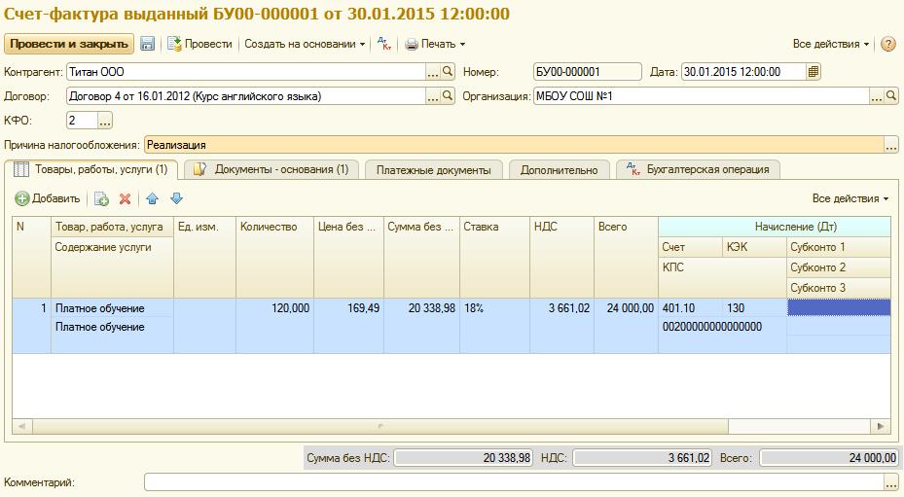Open the Контрагент magnifier lookup icon
Screen dimensions: 904x497
pos(448,72)
